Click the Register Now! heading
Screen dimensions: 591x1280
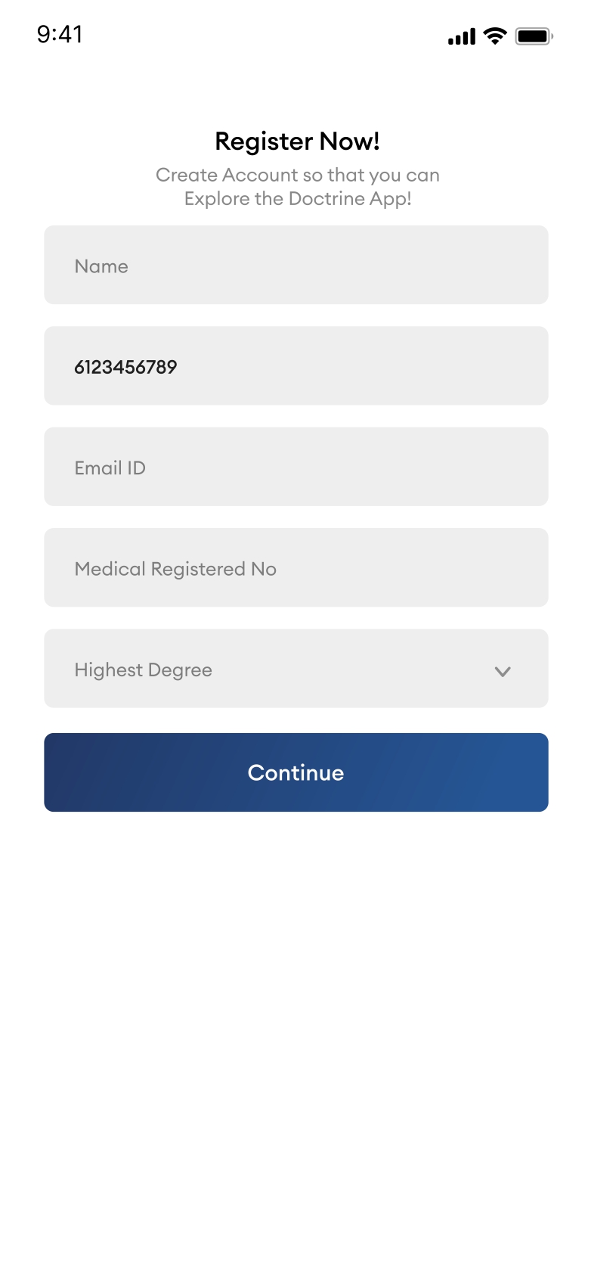(297, 141)
